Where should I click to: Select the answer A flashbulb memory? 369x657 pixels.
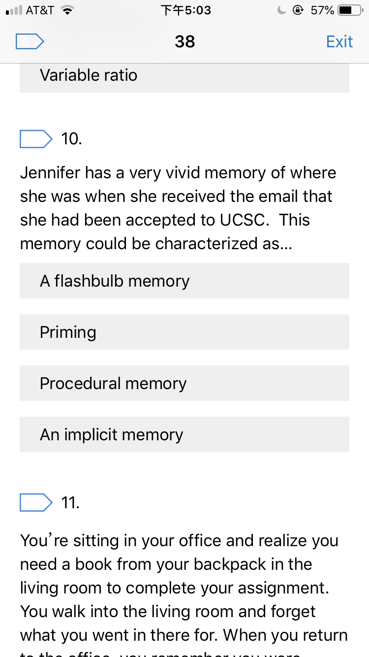click(x=184, y=281)
